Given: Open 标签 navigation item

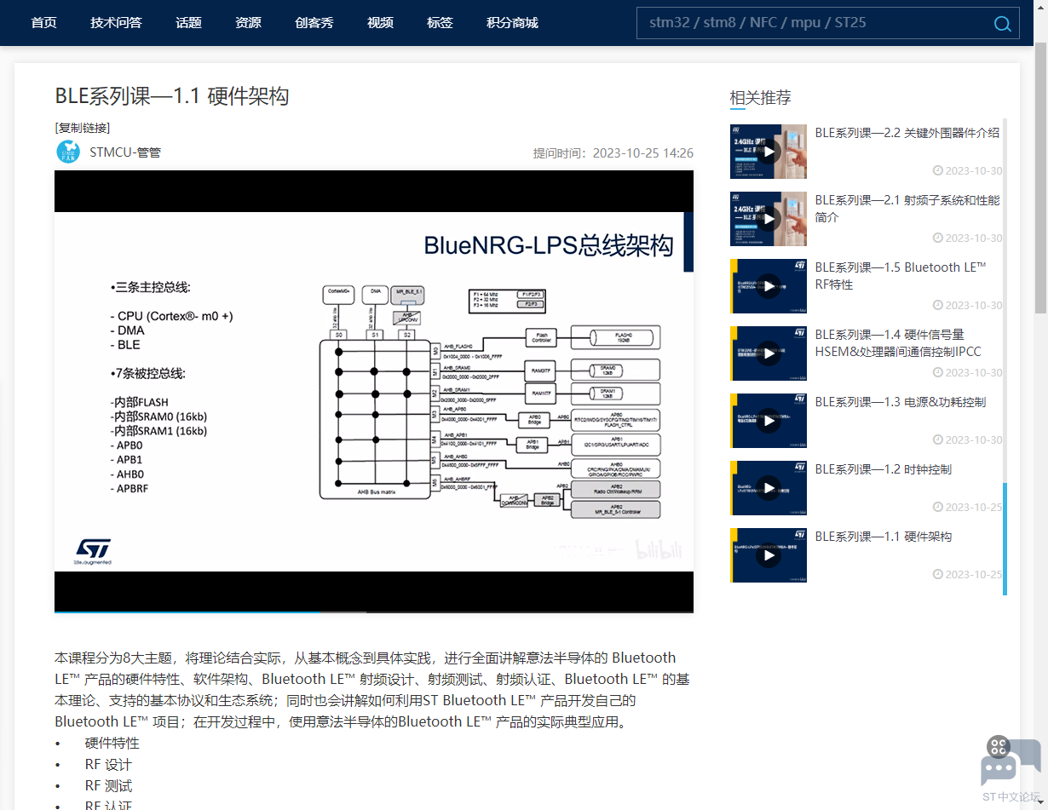Looking at the screenshot, I should pyautogui.click(x=440, y=23).
